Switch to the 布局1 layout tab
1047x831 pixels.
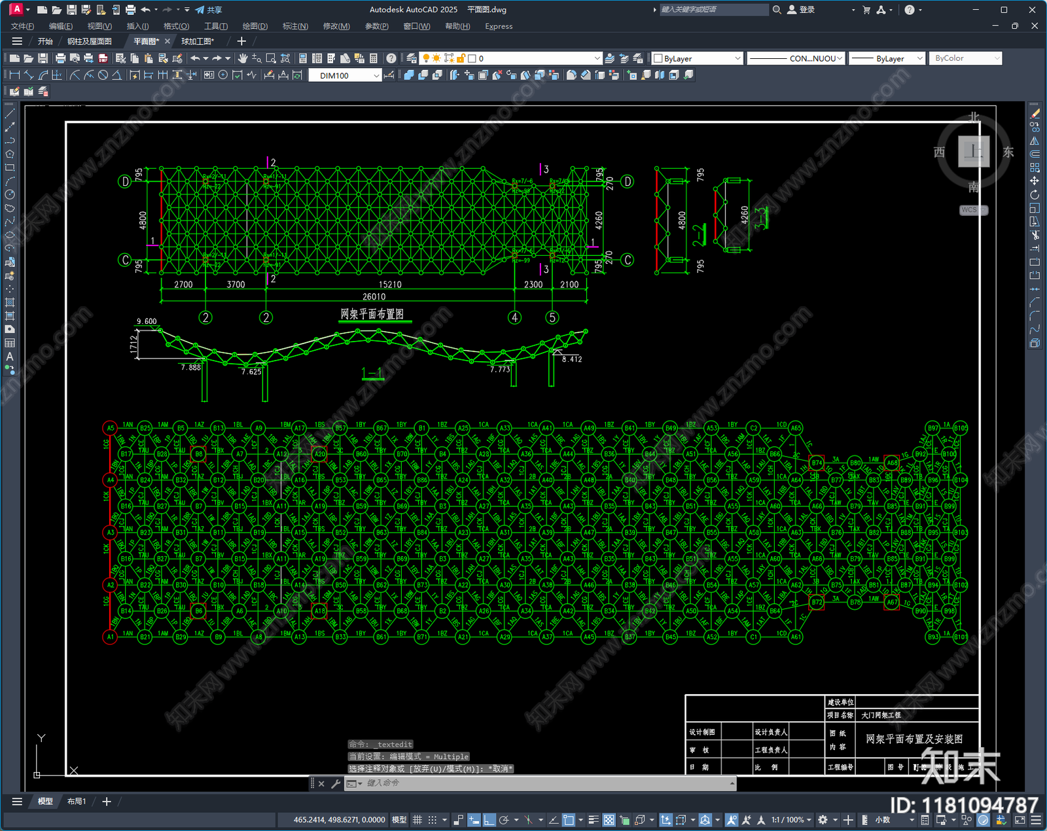click(77, 802)
